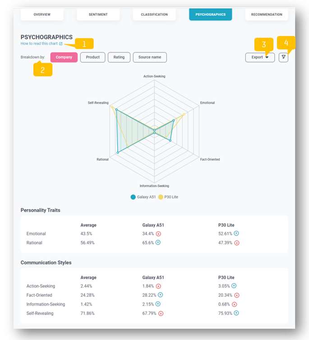Click the Information-Seeking axis label on radar
Image resolution: width=309 pixels, height=340 pixels.
(154, 186)
